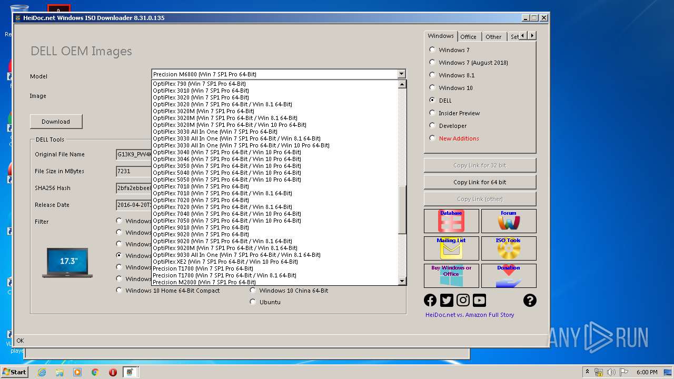Select the Developer radio button

coord(432,126)
